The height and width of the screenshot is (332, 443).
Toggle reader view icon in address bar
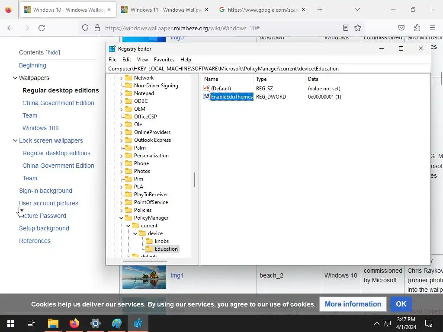pyautogui.click(x=346, y=28)
